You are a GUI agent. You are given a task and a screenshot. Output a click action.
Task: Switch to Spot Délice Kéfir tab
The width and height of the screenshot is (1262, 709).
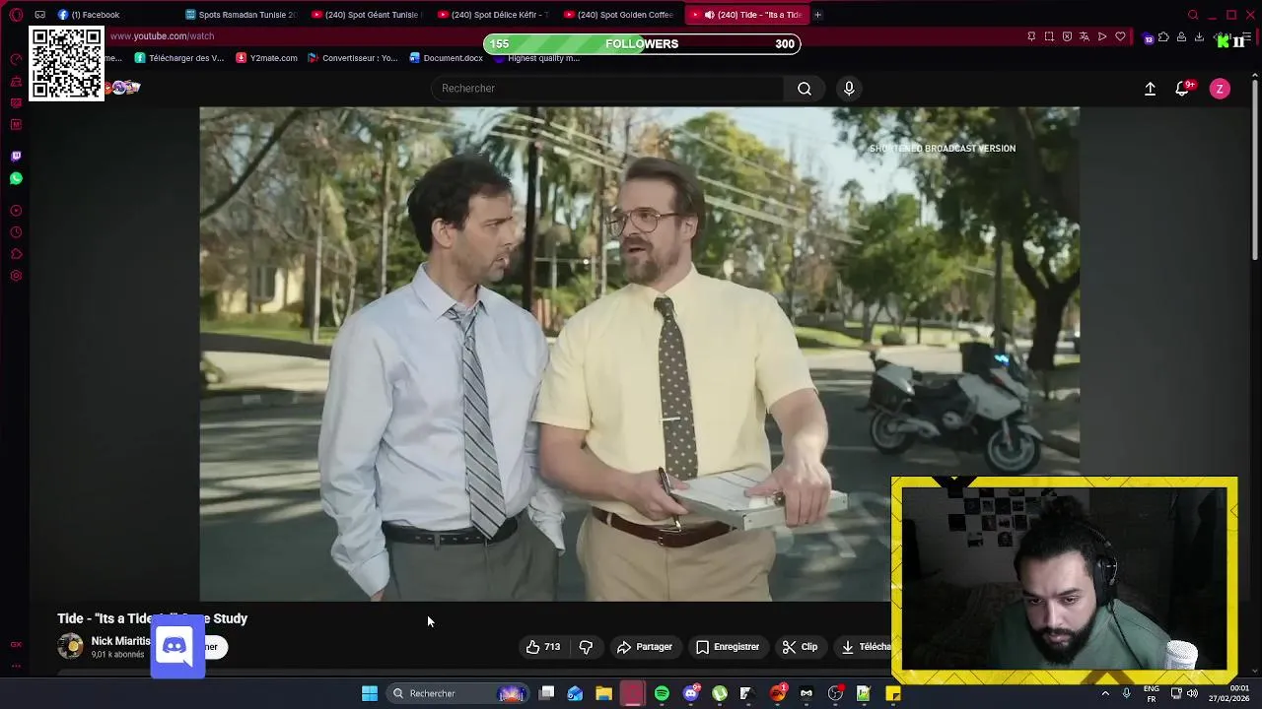point(493,15)
